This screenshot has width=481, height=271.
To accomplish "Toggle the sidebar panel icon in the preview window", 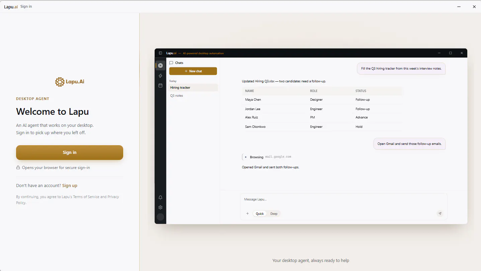I will pos(160,53).
